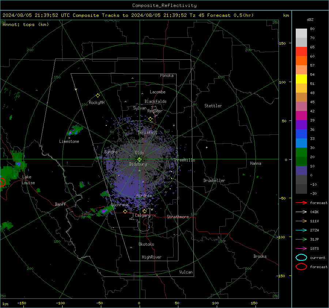Click the magenta 18TS arrow legend
This screenshot has height=308, width=329.
(x=301, y=249)
